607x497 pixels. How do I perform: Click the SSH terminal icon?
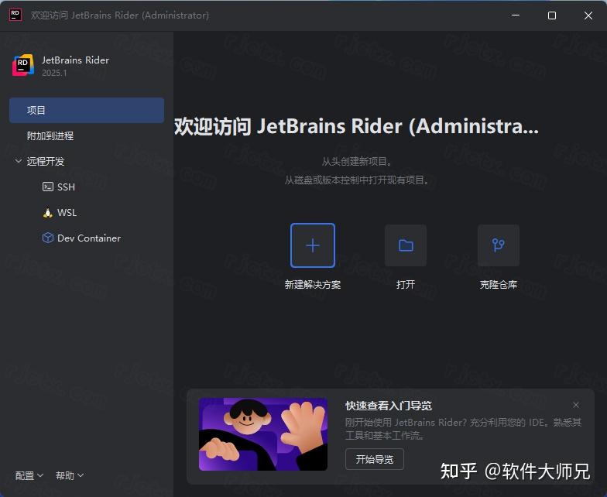(x=48, y=187)
